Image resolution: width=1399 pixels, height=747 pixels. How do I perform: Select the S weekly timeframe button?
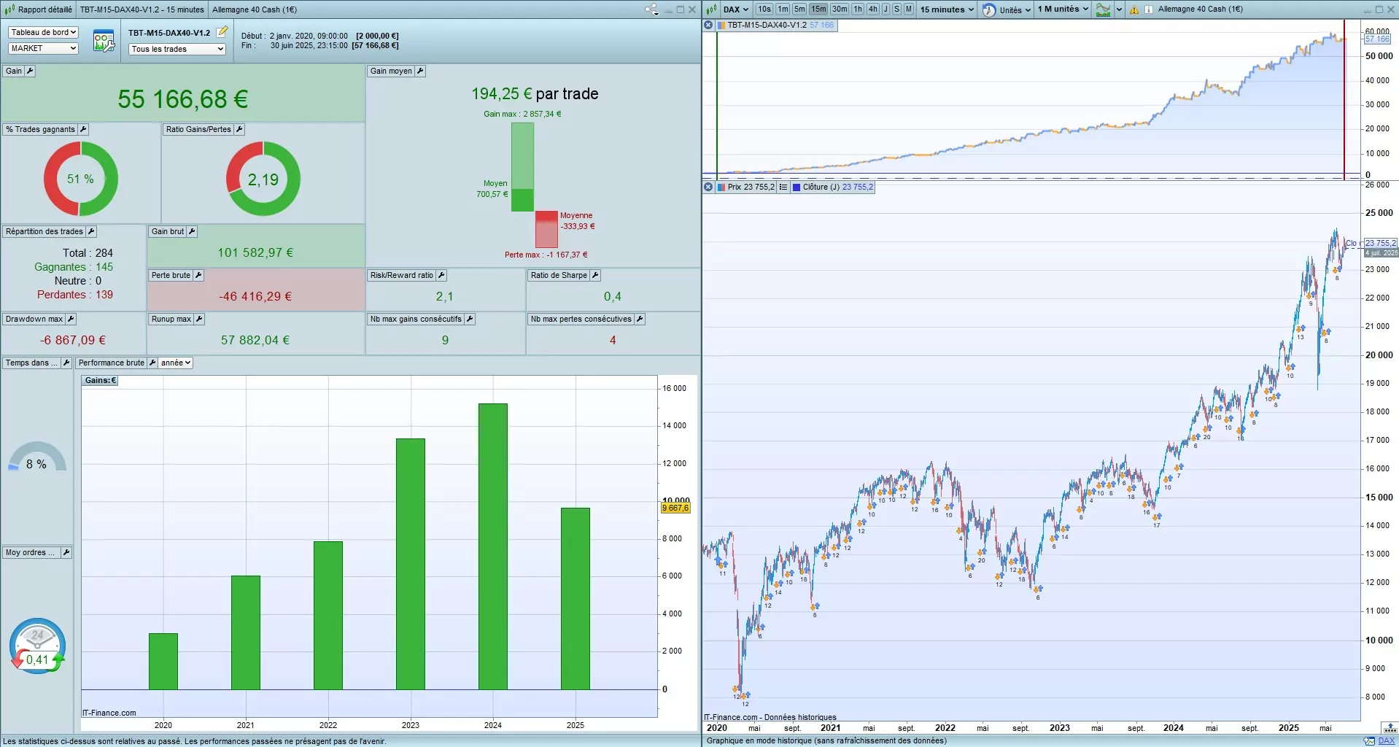tap(897, 9)
